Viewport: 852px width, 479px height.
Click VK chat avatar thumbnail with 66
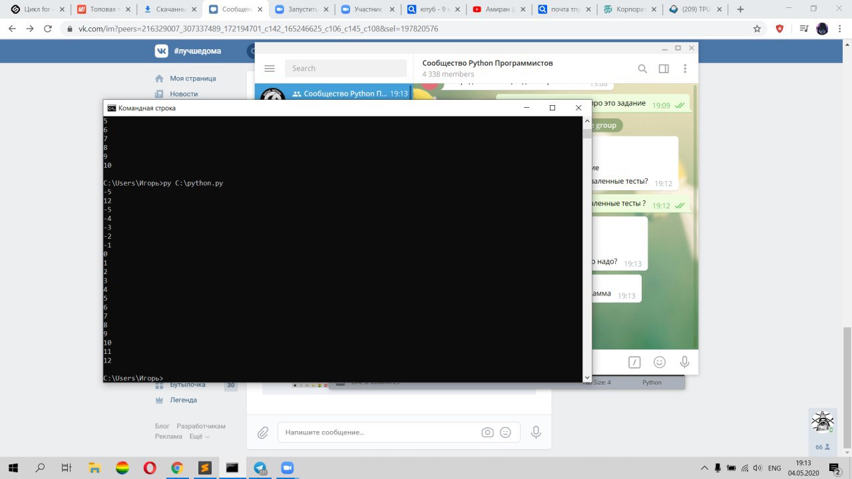pos(823,422)
